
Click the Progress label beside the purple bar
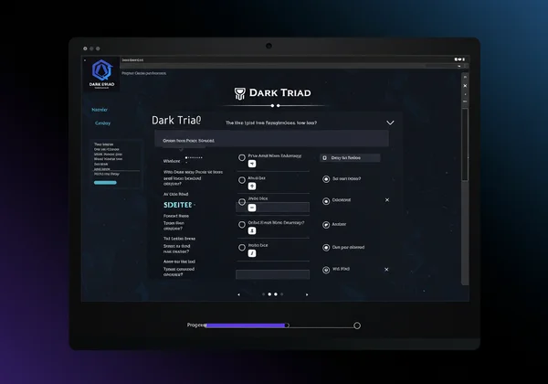196,325
